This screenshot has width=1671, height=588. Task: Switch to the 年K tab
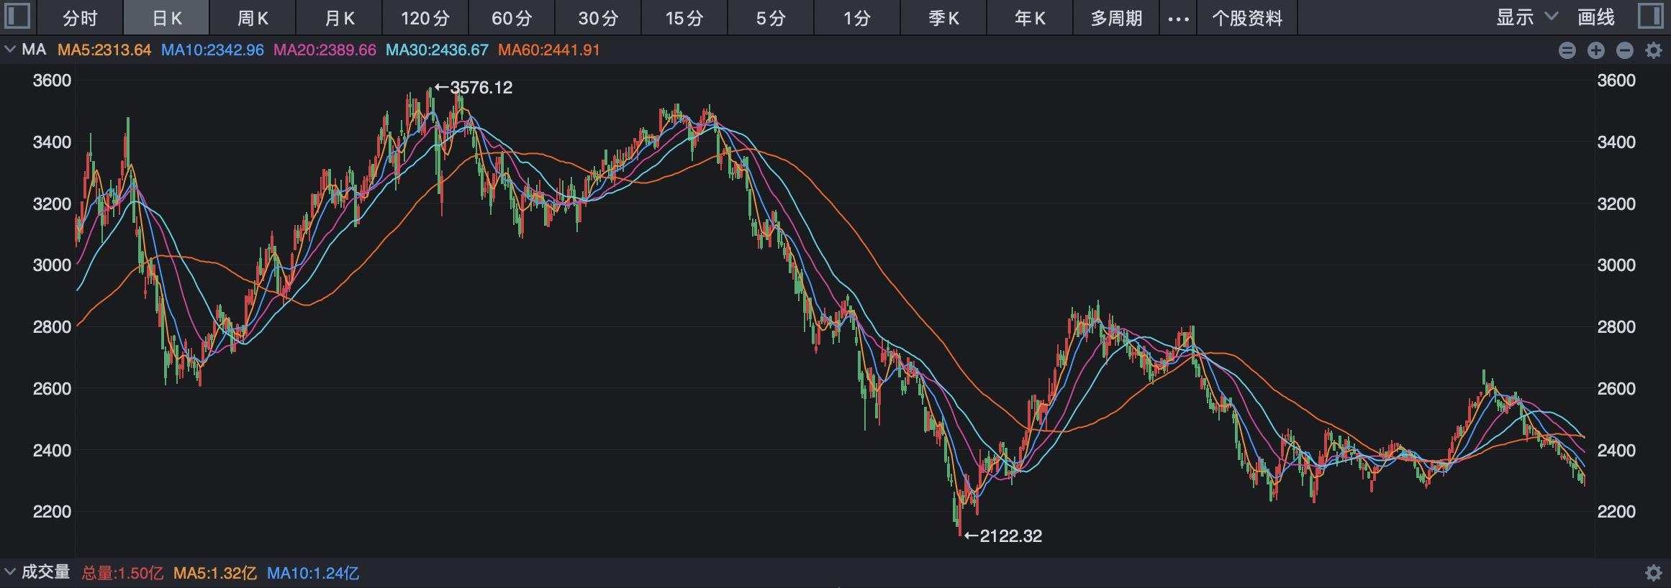pyautogui.click(x=1030, y=18)
